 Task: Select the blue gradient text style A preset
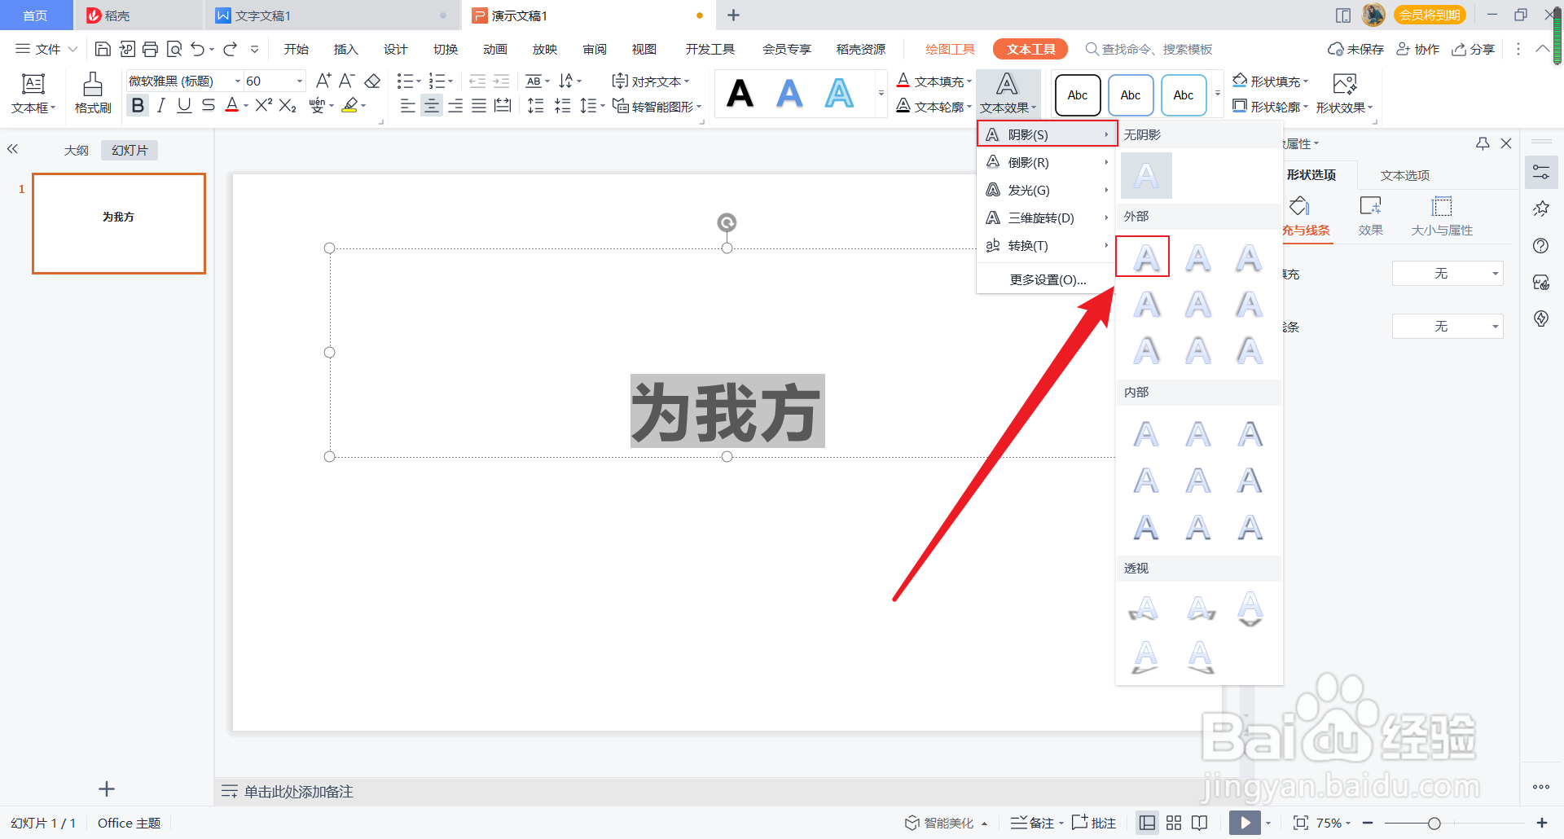789,94
